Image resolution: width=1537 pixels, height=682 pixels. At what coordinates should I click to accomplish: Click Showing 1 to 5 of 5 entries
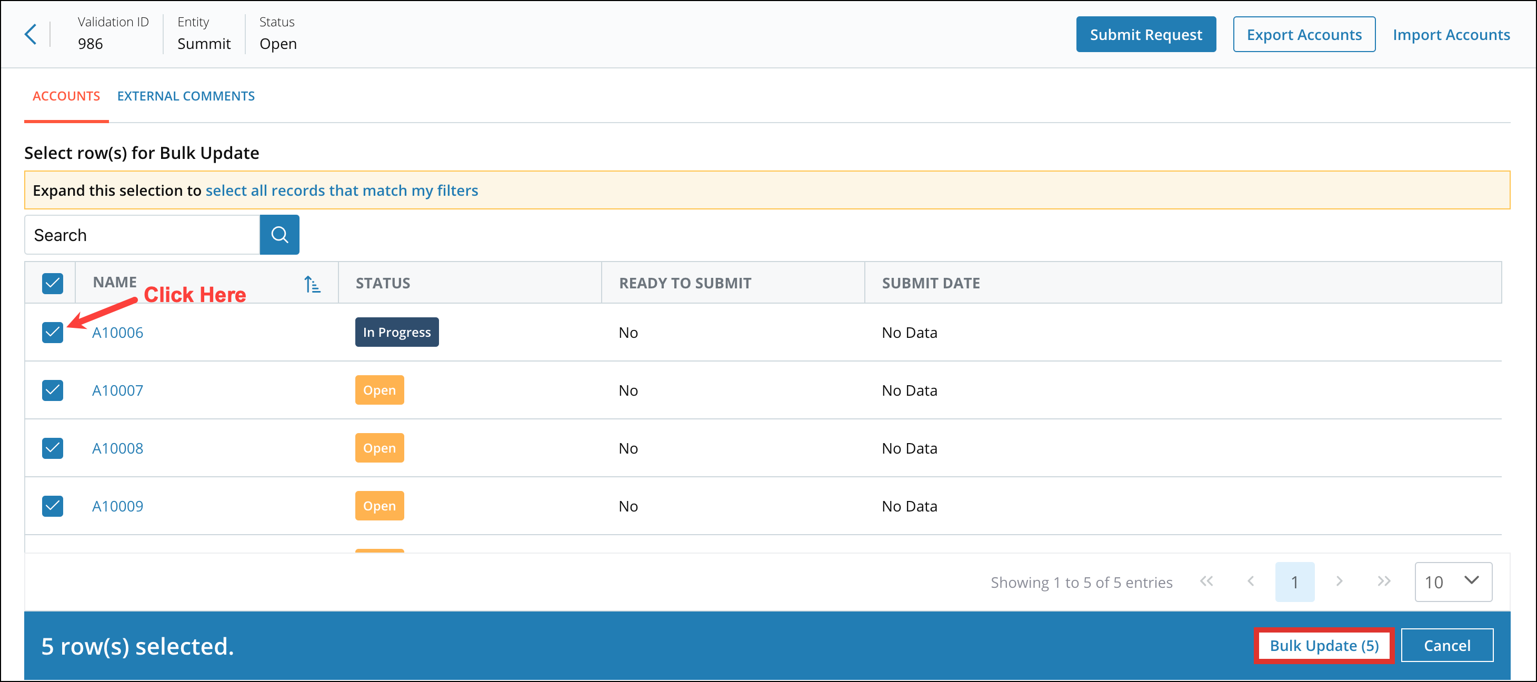[1081, 583]
